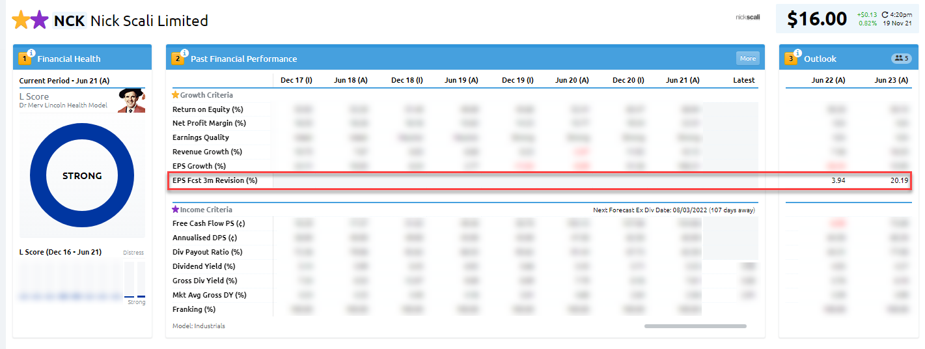Select the Jun 21 (A) column header

(x=683, y=80)
